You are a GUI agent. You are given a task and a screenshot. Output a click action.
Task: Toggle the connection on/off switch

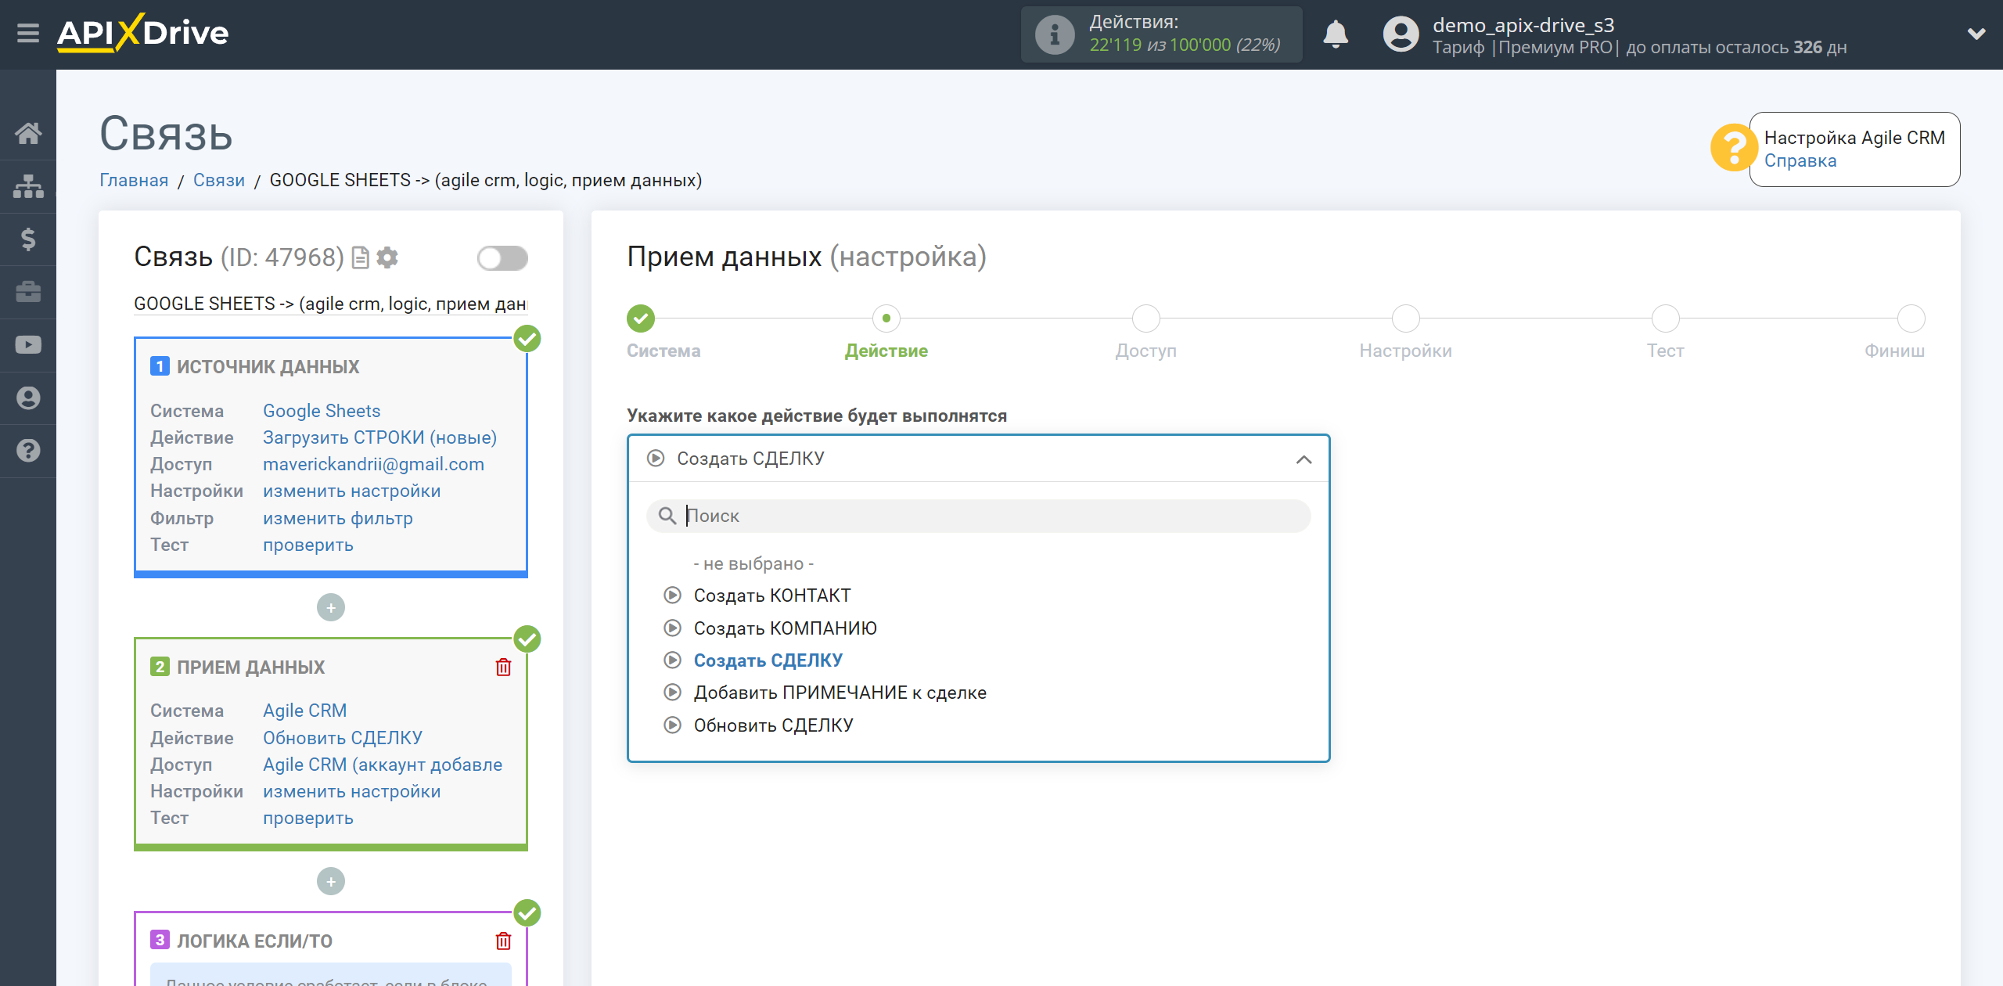(x=502, y=257)
